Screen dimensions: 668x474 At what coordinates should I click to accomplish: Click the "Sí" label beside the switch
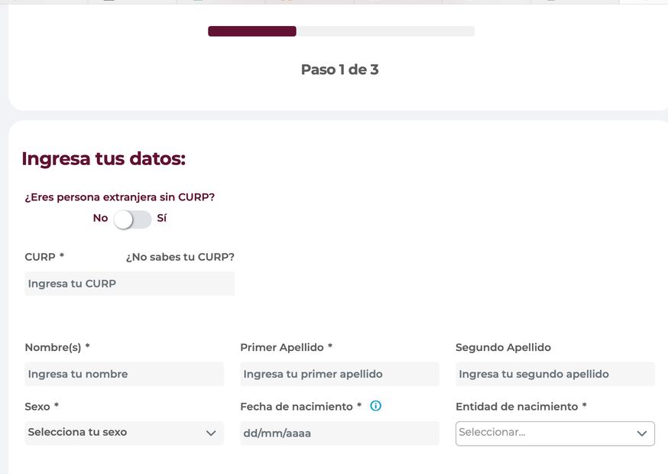[x=161, y=218]
